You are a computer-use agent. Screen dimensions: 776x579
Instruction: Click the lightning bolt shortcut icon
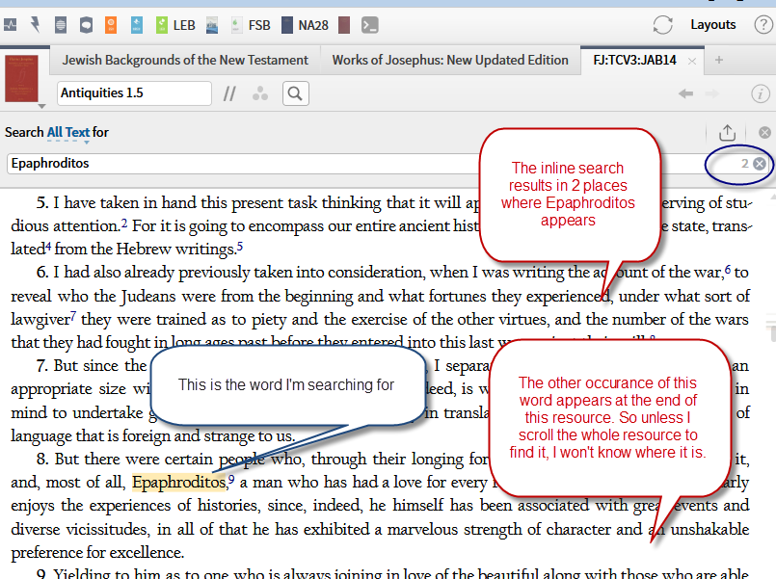pos(35,24)
